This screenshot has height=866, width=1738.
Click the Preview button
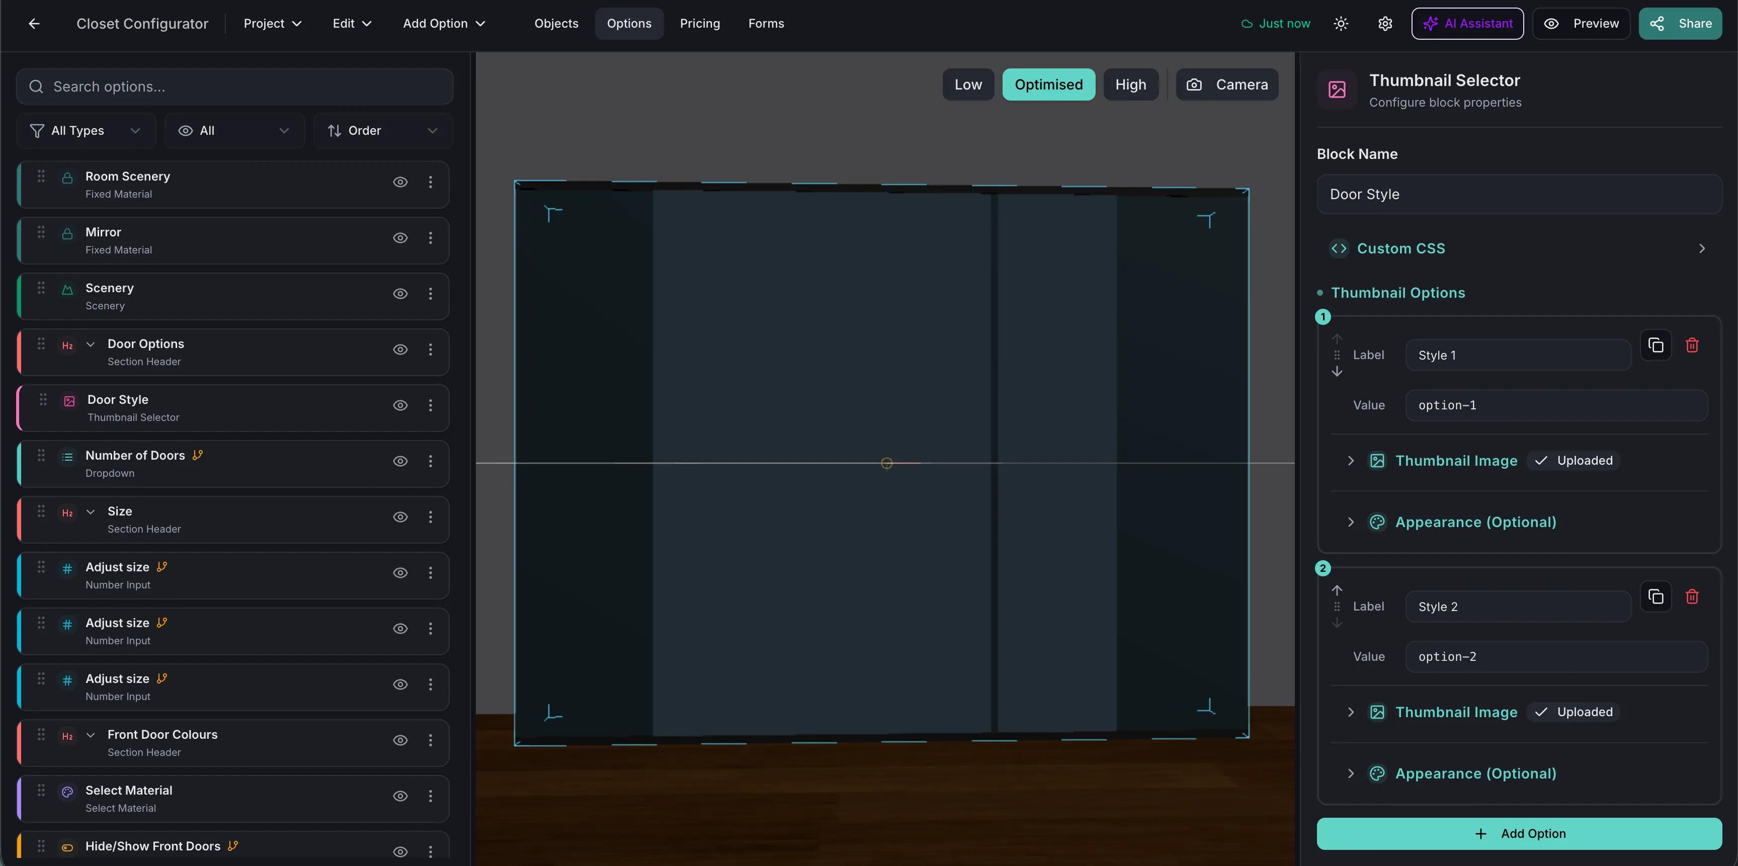1581,24
